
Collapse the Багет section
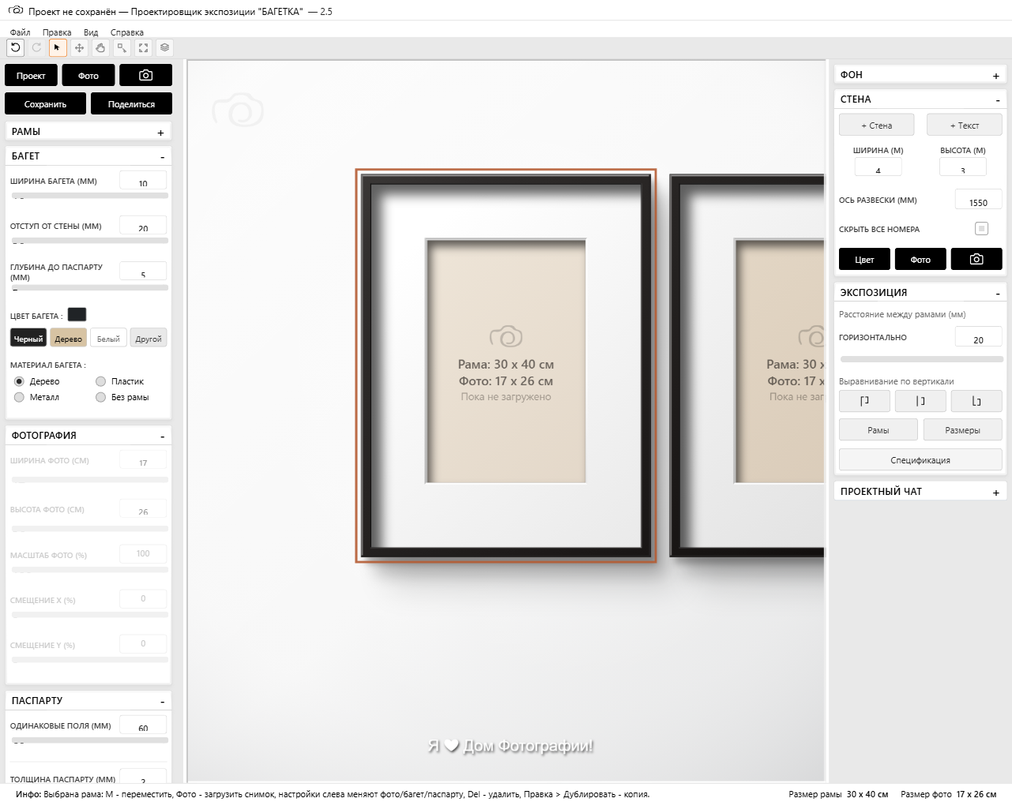[163, 157]
